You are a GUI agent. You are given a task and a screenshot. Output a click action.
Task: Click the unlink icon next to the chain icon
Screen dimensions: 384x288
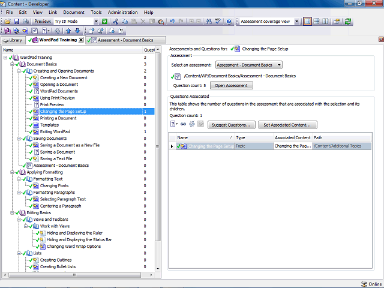tap(192, 124)
